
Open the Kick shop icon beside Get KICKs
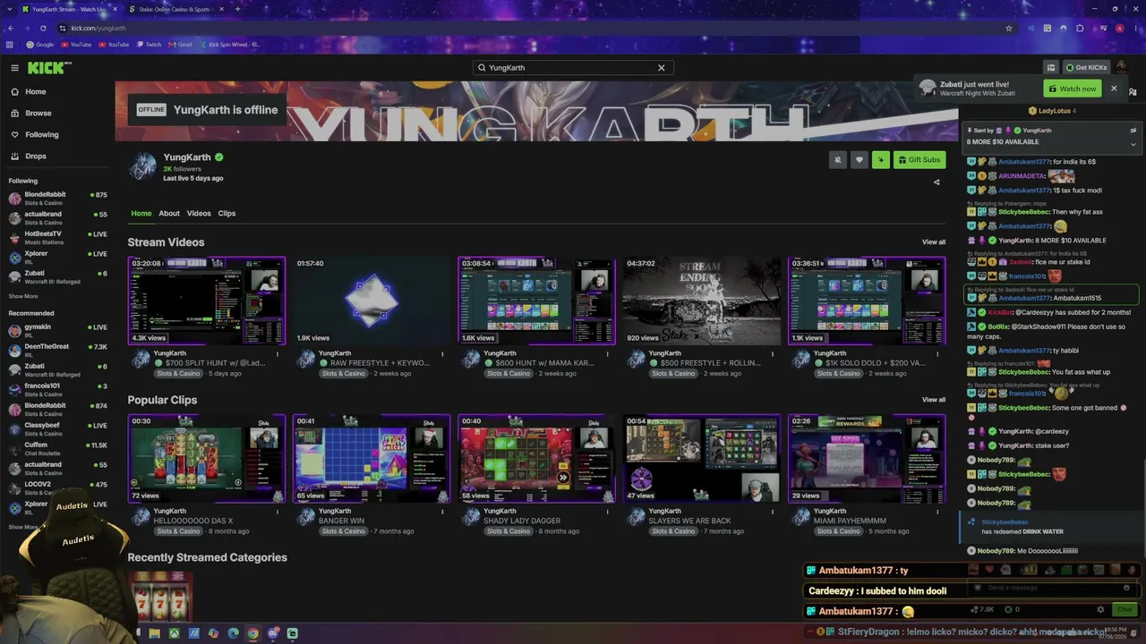[x=1050, y=68]
